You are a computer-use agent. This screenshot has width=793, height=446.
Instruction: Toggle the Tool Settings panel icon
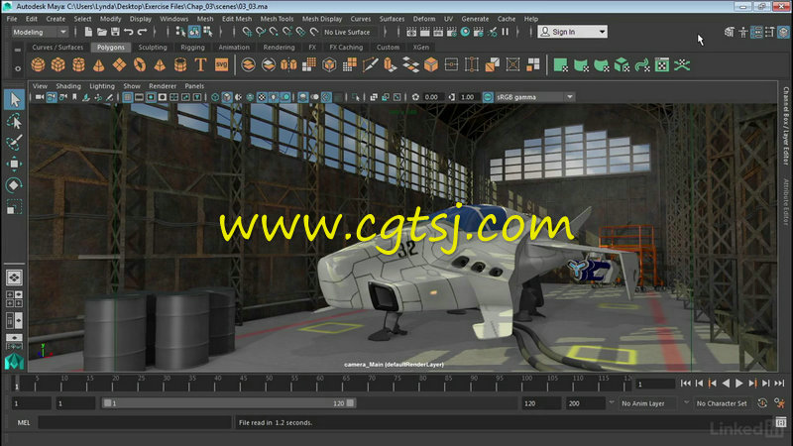(x=770, y=32)
